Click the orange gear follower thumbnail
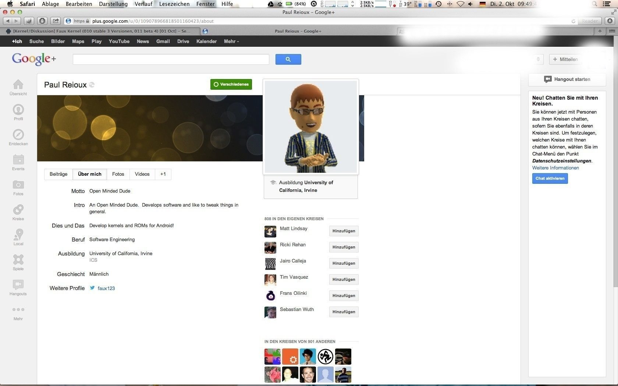This screenshot has height=386, width=618. 290,357
